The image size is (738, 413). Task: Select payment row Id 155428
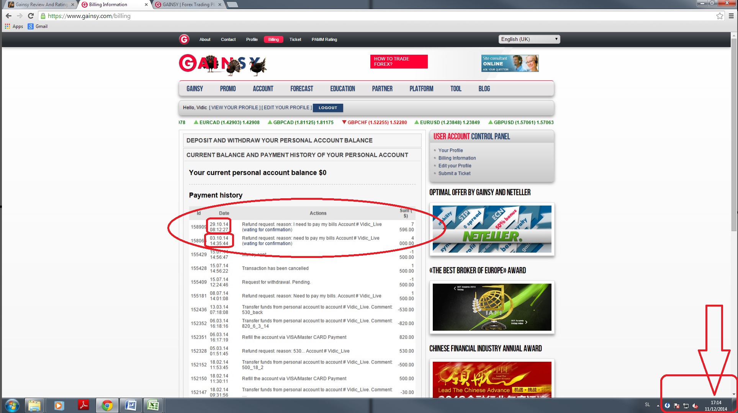(302, 268)
